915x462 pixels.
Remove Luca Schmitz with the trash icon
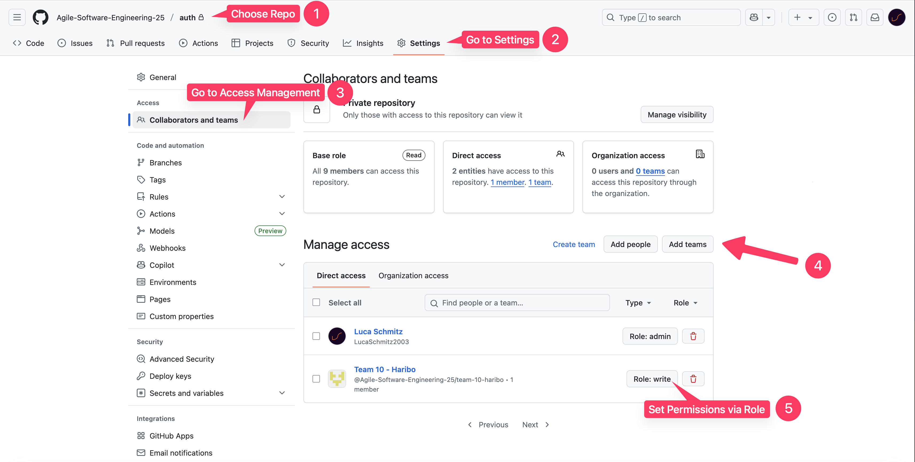[693, 336]
